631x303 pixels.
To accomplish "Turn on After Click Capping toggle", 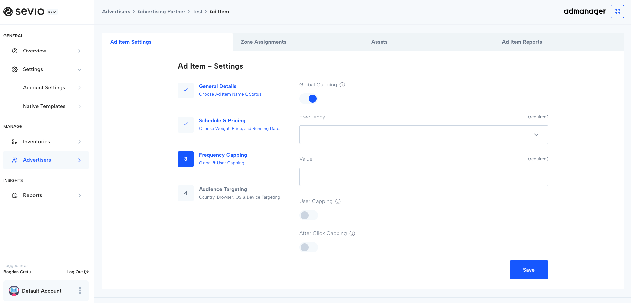I will (x=308, y=247).
